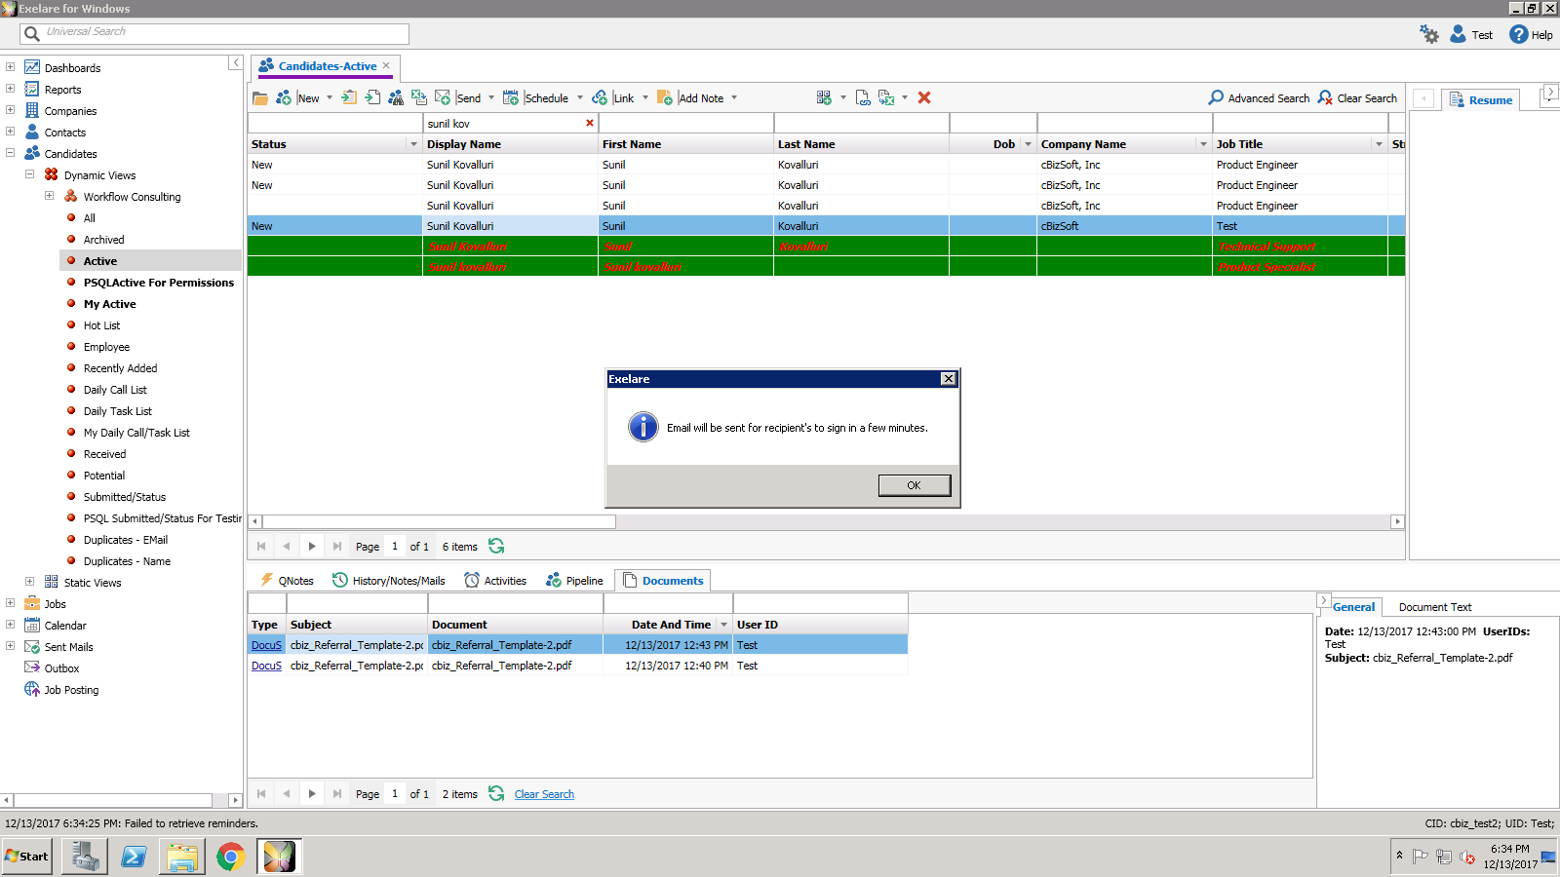Click the Link cloud icon

point(600,98)
